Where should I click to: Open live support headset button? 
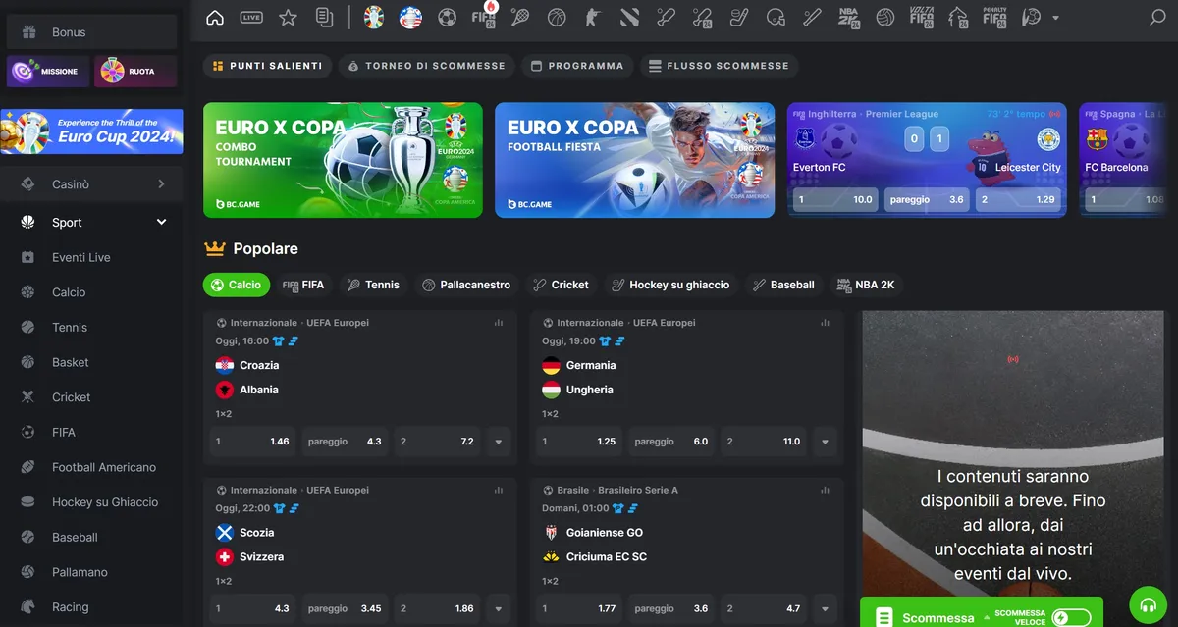coord(1148,605)
